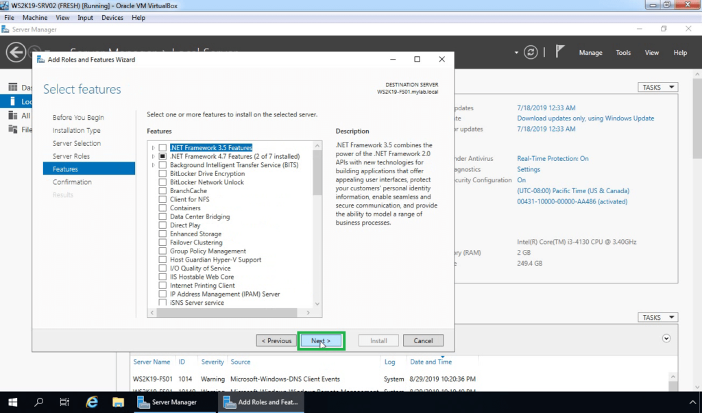Sort events by Date and Time column
The image size is (702, 413).
pyautogui.click(x=431, y=362)
